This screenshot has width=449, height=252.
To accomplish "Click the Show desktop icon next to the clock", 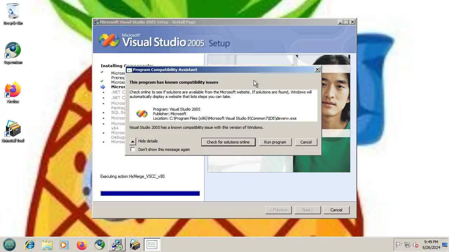I will 444,245.
